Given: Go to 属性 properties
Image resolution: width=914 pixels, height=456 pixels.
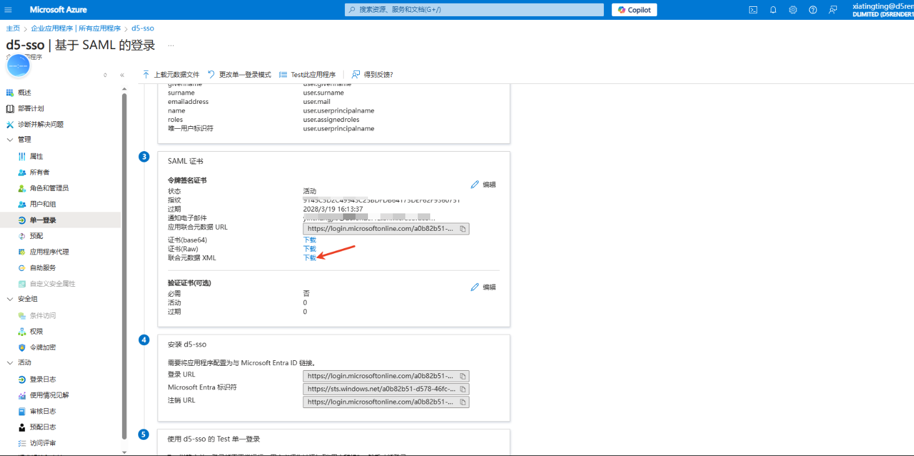Looking at the screenshot, I should point(36,157).
